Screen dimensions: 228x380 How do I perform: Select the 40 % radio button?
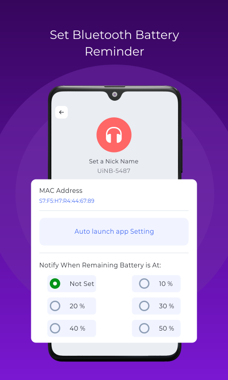(72, 328)
